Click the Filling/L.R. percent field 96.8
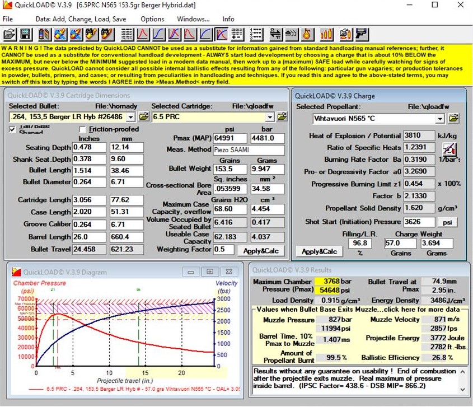The height and width of the screenshot is (407, 473). click(360, 243)
